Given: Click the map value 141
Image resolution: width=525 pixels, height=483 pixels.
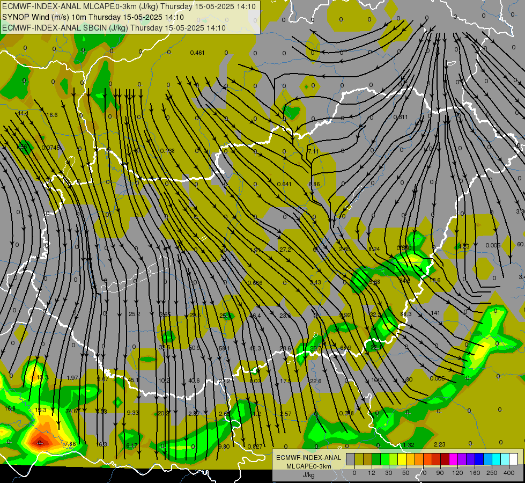Looking at the screenshot, I should 435,313.
